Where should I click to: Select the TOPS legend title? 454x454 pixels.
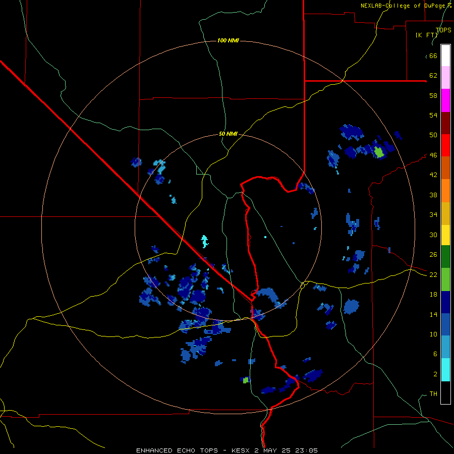click(443, 30)
